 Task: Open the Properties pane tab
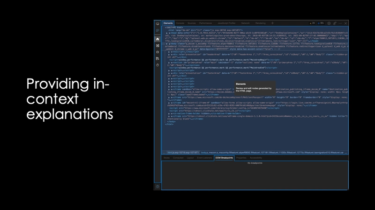tap(241, 158)
